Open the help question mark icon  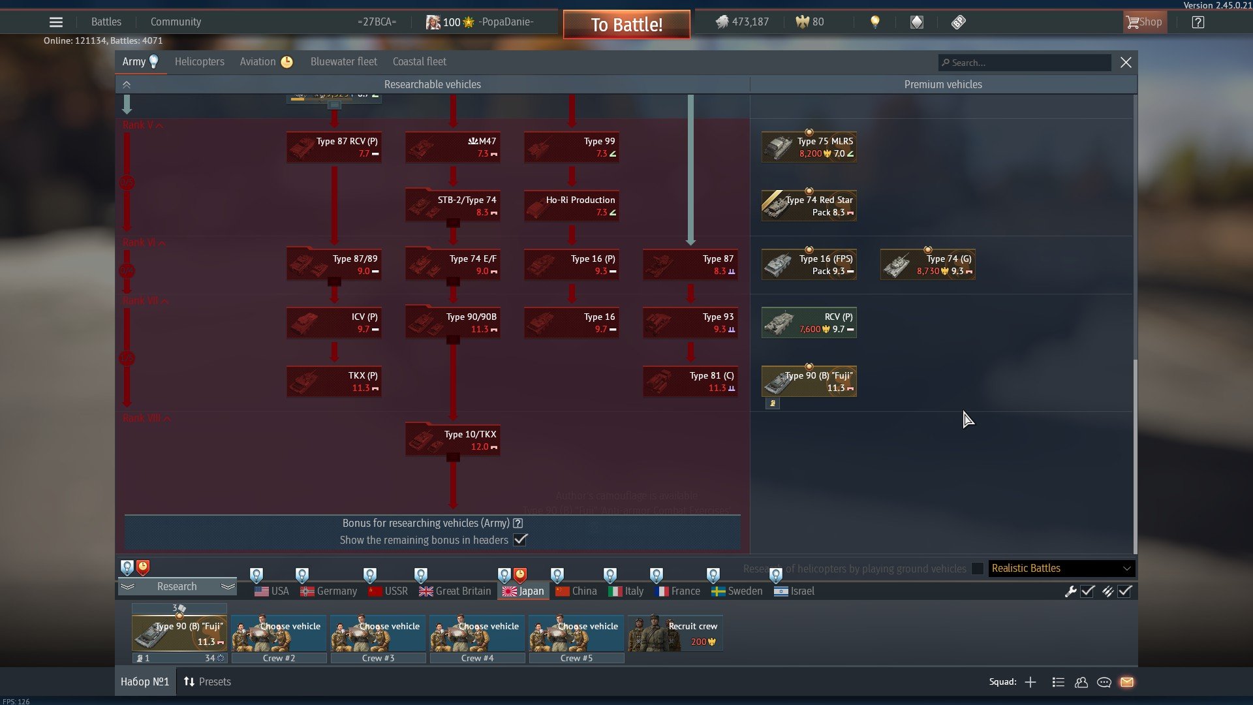pos(1198,22)
